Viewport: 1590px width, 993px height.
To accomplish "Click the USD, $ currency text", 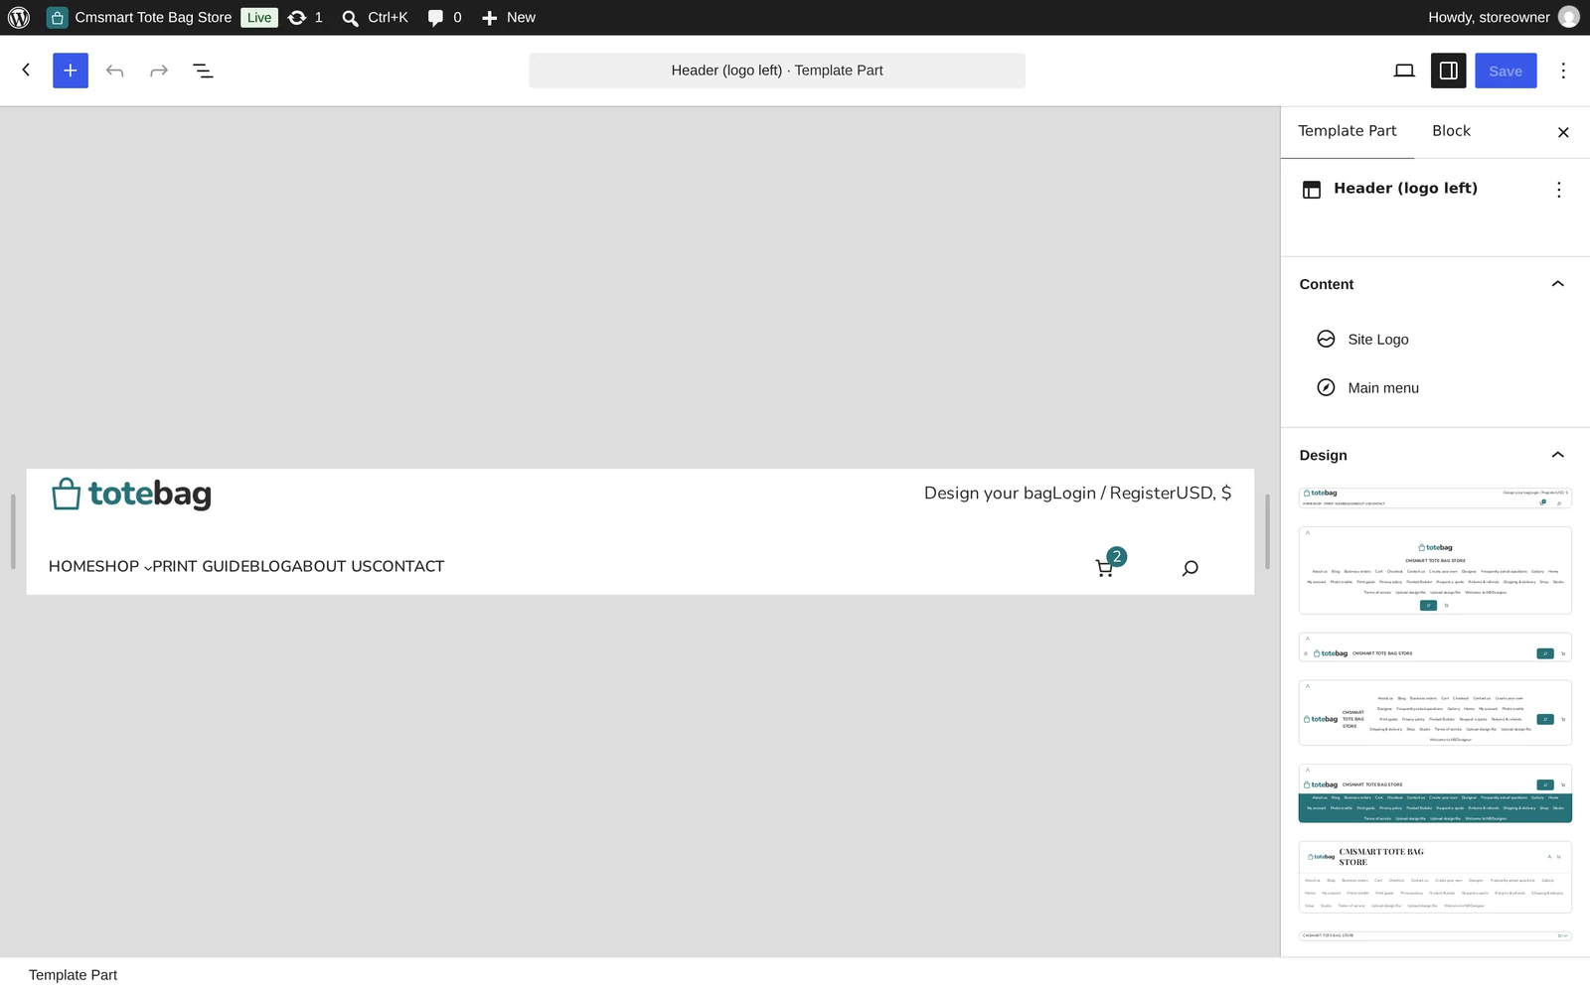I will [1204, 494].
